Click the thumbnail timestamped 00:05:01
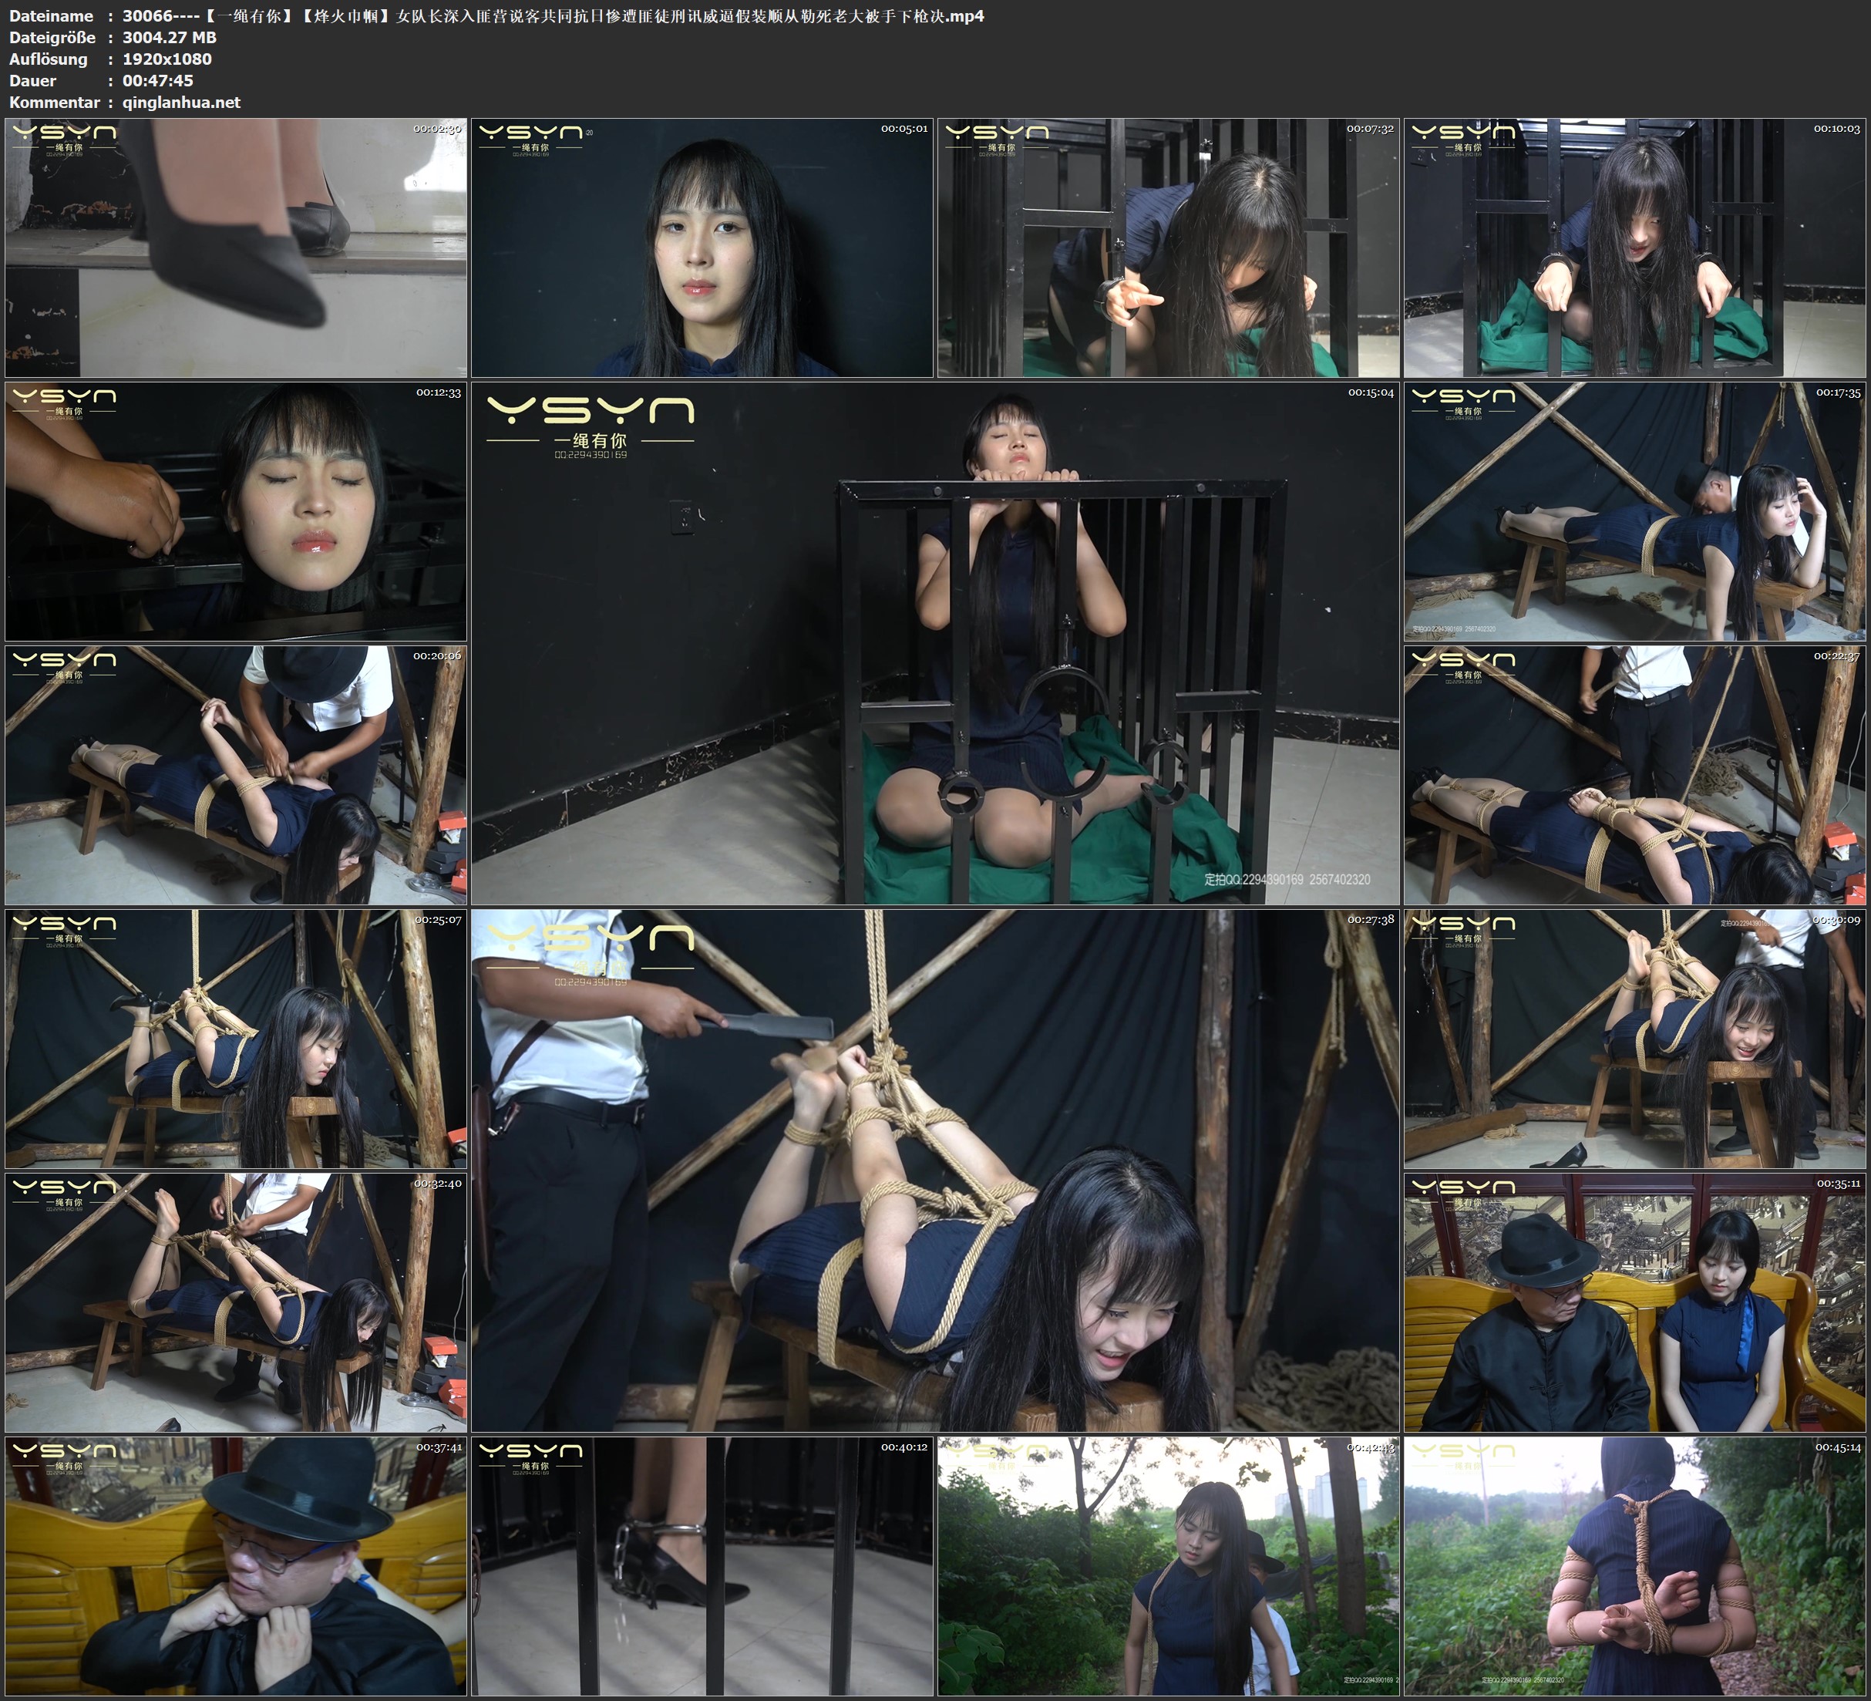Screen dimensions: 1871x1701 click(702, 247)
